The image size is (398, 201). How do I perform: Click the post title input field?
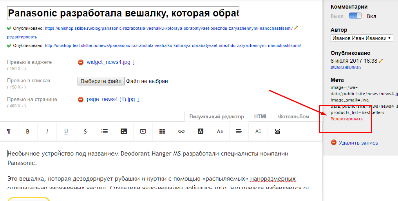pos(123,13)
